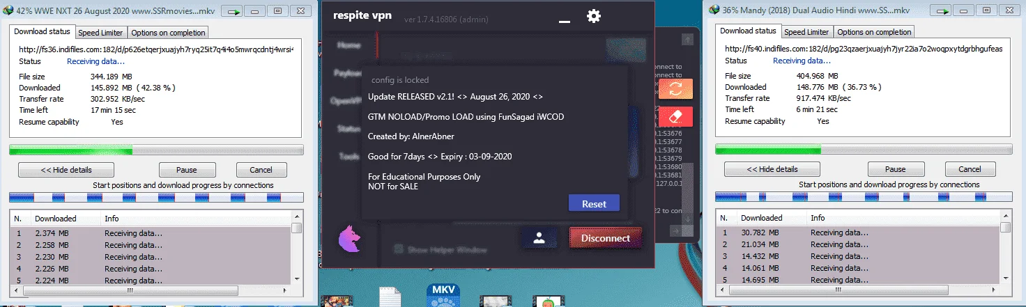Open Speed Limiter tab in WWE NXT window
This screenshot has width=1026, height=307.
[x=100, y=33]
